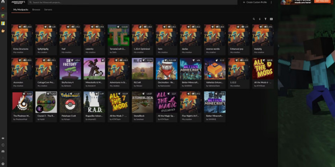Open the SkyFactory 4 modpack thumbnail
Screen dimensions: 335x167
click(x=70, y=69)
